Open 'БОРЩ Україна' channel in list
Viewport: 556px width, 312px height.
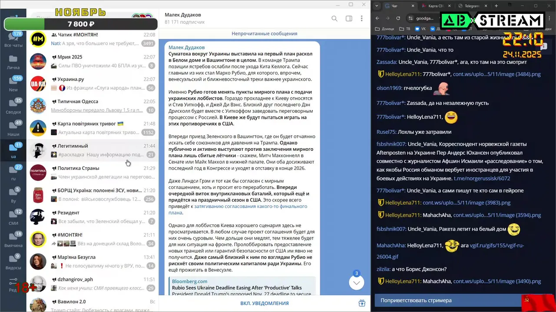point(93,195)
